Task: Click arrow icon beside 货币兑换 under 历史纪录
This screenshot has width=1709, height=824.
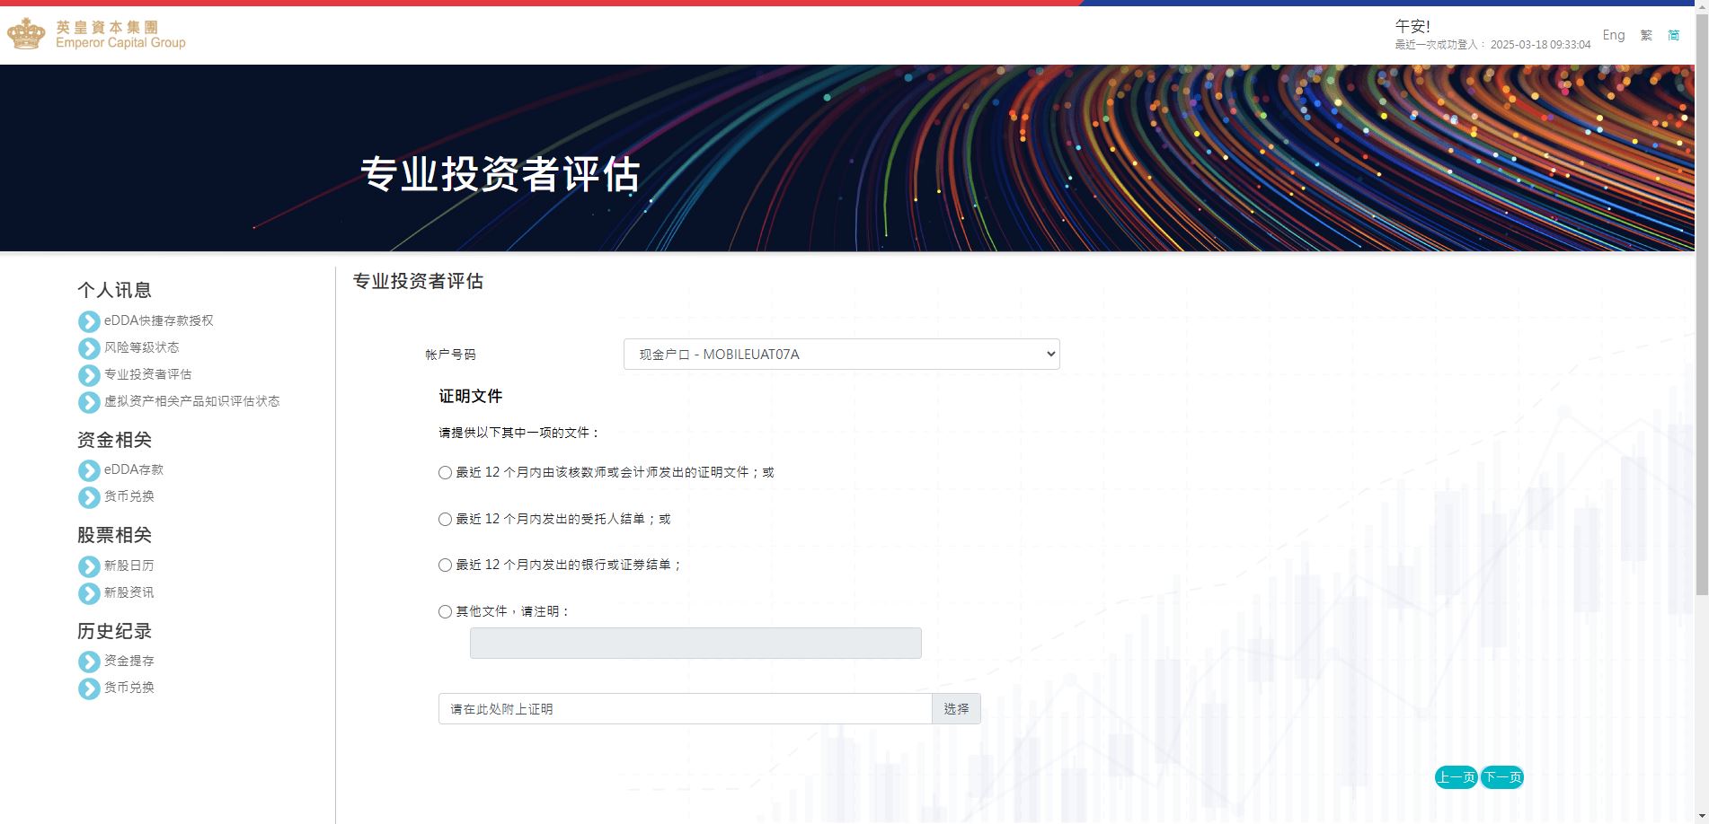Action: tap(89, 688)
